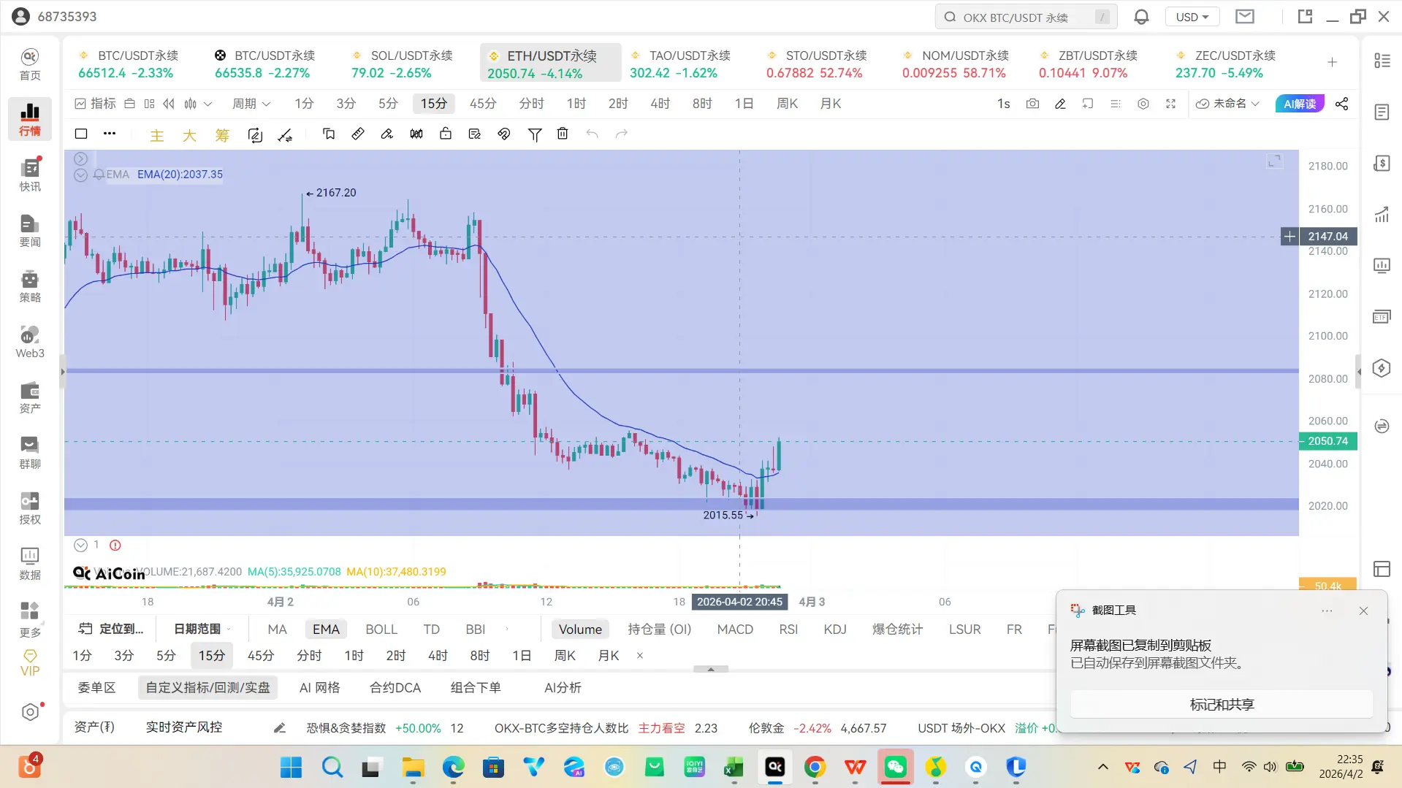The width and height of the screenshot is (1402, 788).
Task: Click the 定位到... locate button
Action: 111,629
